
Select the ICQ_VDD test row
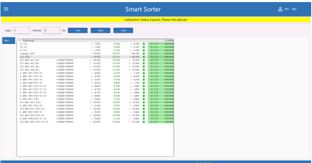[95, 57]
